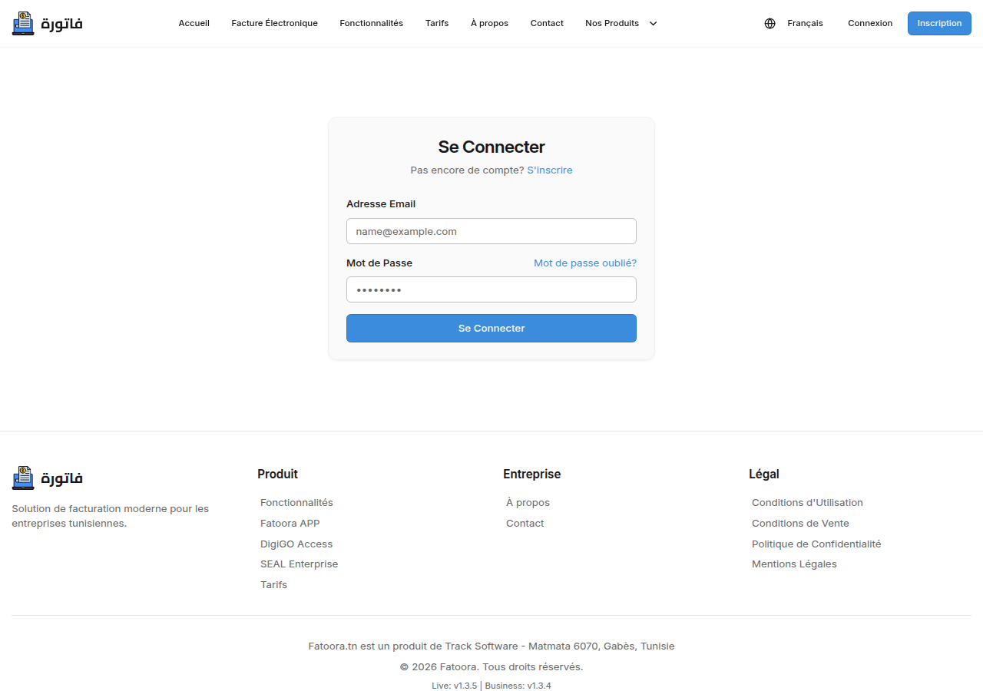View the Tarifs page from navigation
The height and width of the screenshot is (691, 983).
pyautogui.click(x=436, y=23)
